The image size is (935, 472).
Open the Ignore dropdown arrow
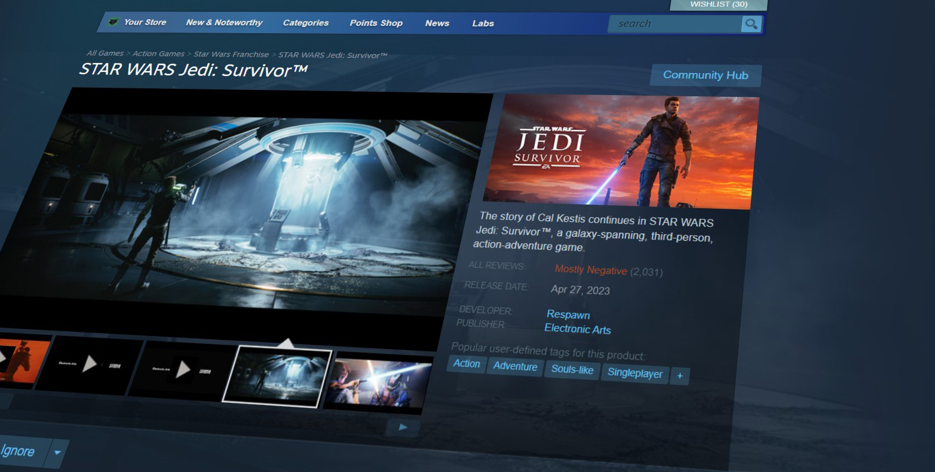coord(57,452)
